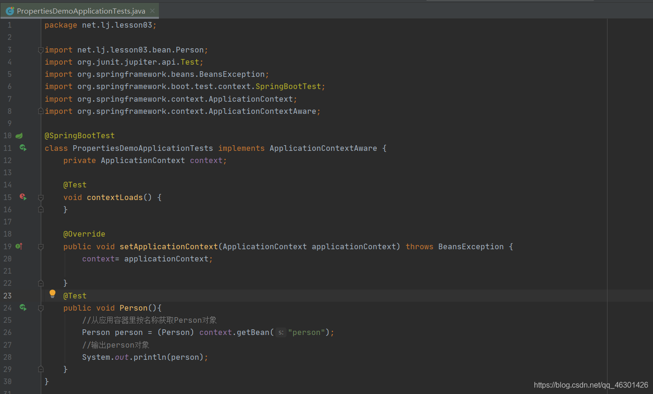Click SpringBootTest in the line 6 import
The width and height of the screenshot is (653, 394).
click(x=288, y=87)
